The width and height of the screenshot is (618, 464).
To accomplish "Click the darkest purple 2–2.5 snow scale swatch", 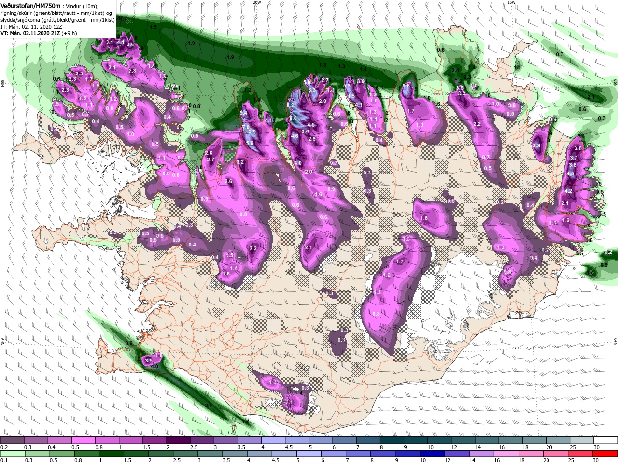I will click(178, 440).
